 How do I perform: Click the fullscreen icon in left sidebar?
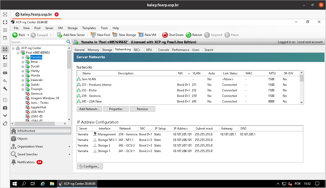5,22
